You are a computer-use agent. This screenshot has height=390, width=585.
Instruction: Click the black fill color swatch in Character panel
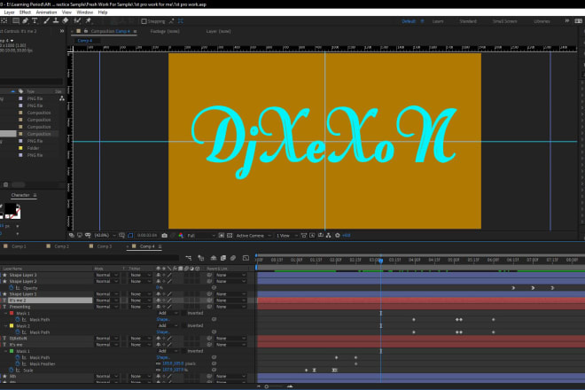click(10, 209)
